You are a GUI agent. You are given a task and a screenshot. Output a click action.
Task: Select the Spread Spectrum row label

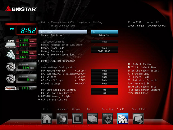pos(51,35)
